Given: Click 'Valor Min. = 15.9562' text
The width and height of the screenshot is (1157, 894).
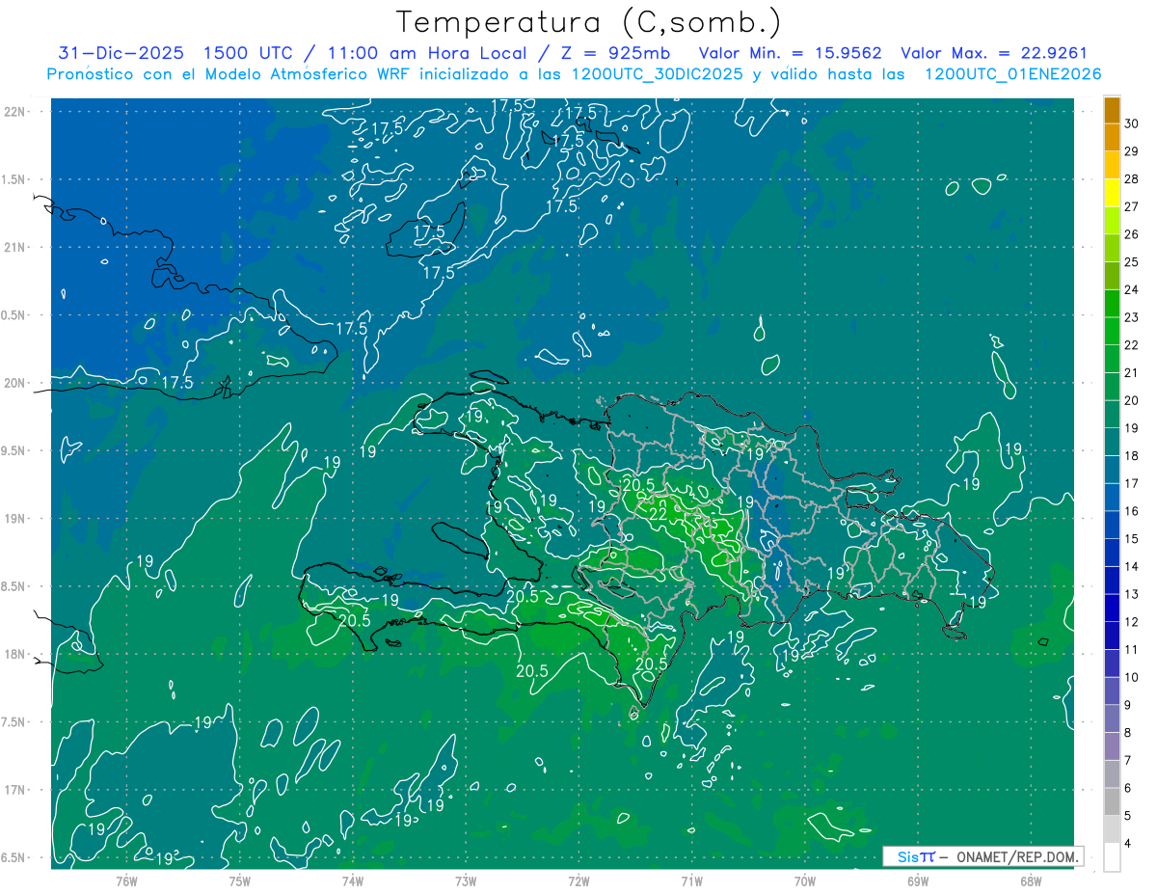Looking at the screenshot, I should point(791,53).
